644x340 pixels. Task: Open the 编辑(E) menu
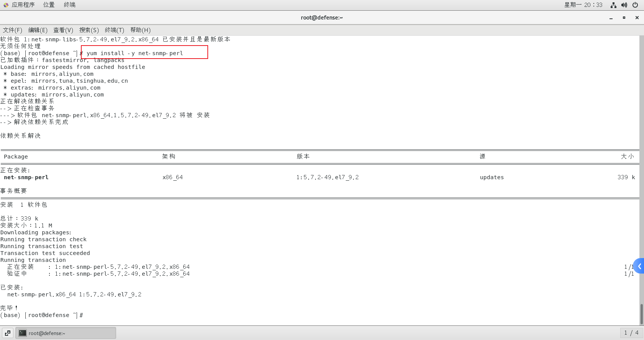[38, 30]
